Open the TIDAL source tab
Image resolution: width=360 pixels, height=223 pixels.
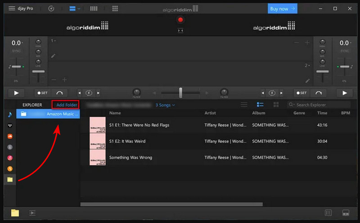click(10, 125)
